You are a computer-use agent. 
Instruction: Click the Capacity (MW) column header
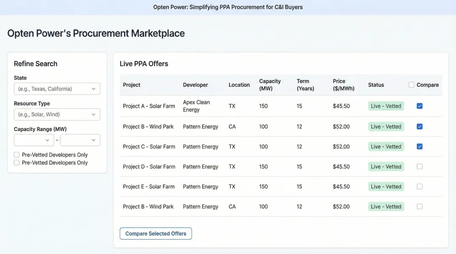click(x=270, y=85)
